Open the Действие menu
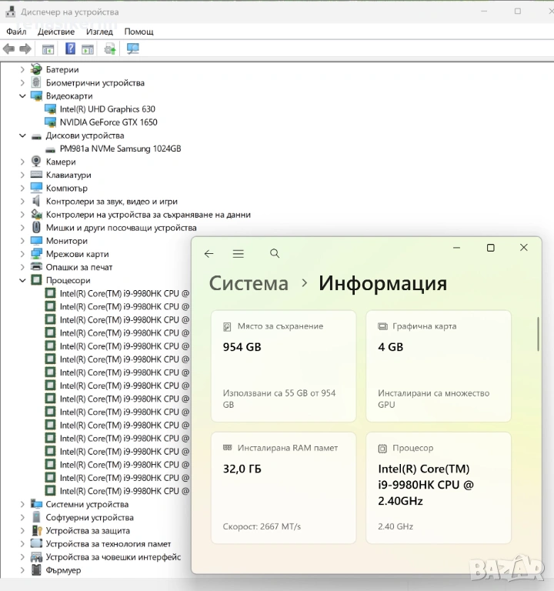The height and width of the screenshot is (591, 554). point(56,32)
